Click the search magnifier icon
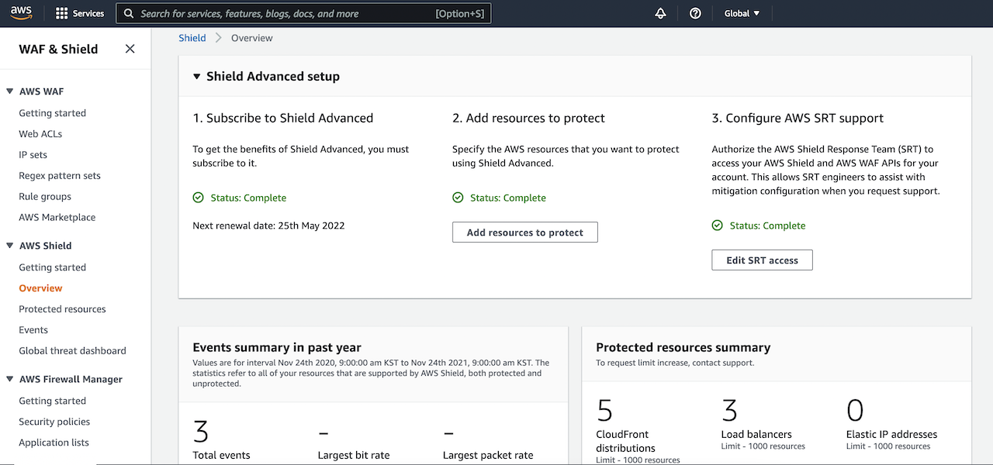Viewport: 993px width, 465px height. pyautogui.click(x=128, y=12)
